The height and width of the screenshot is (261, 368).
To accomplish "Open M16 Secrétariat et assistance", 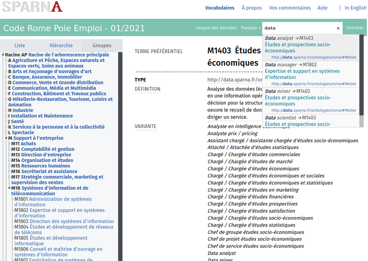I will (44, 172).
